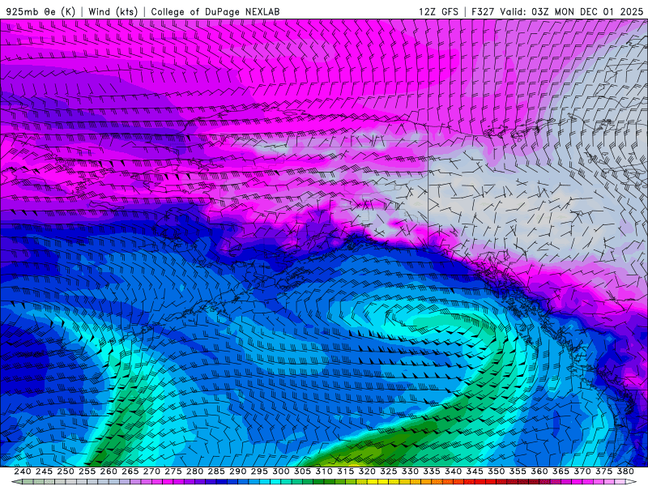Click the 320 value on the color scale
This screenshot has width=648, height=486.
click(x=367, y=471)
